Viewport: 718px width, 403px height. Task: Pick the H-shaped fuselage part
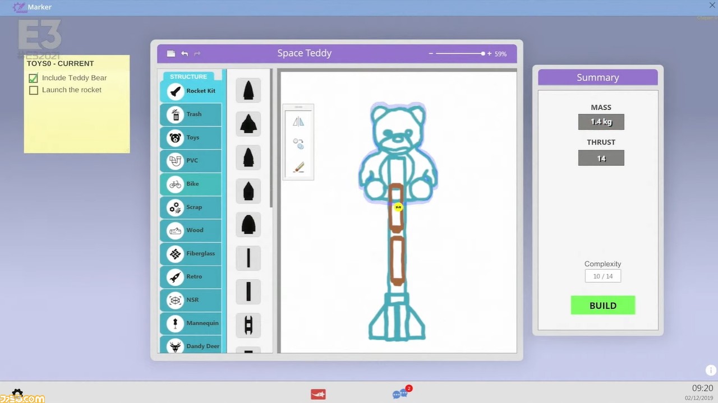tap(248, 326)
